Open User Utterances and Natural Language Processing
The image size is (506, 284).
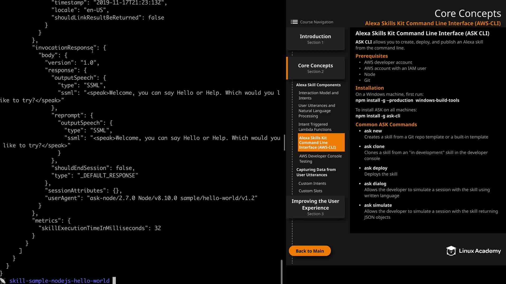(317, 111)
